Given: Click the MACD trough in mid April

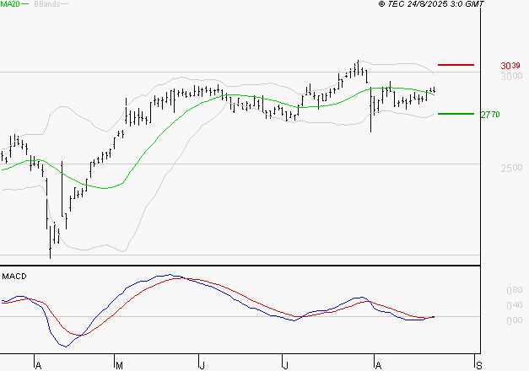Looking at the screenshot, I should pyautogui.click(x=64, y=345).
